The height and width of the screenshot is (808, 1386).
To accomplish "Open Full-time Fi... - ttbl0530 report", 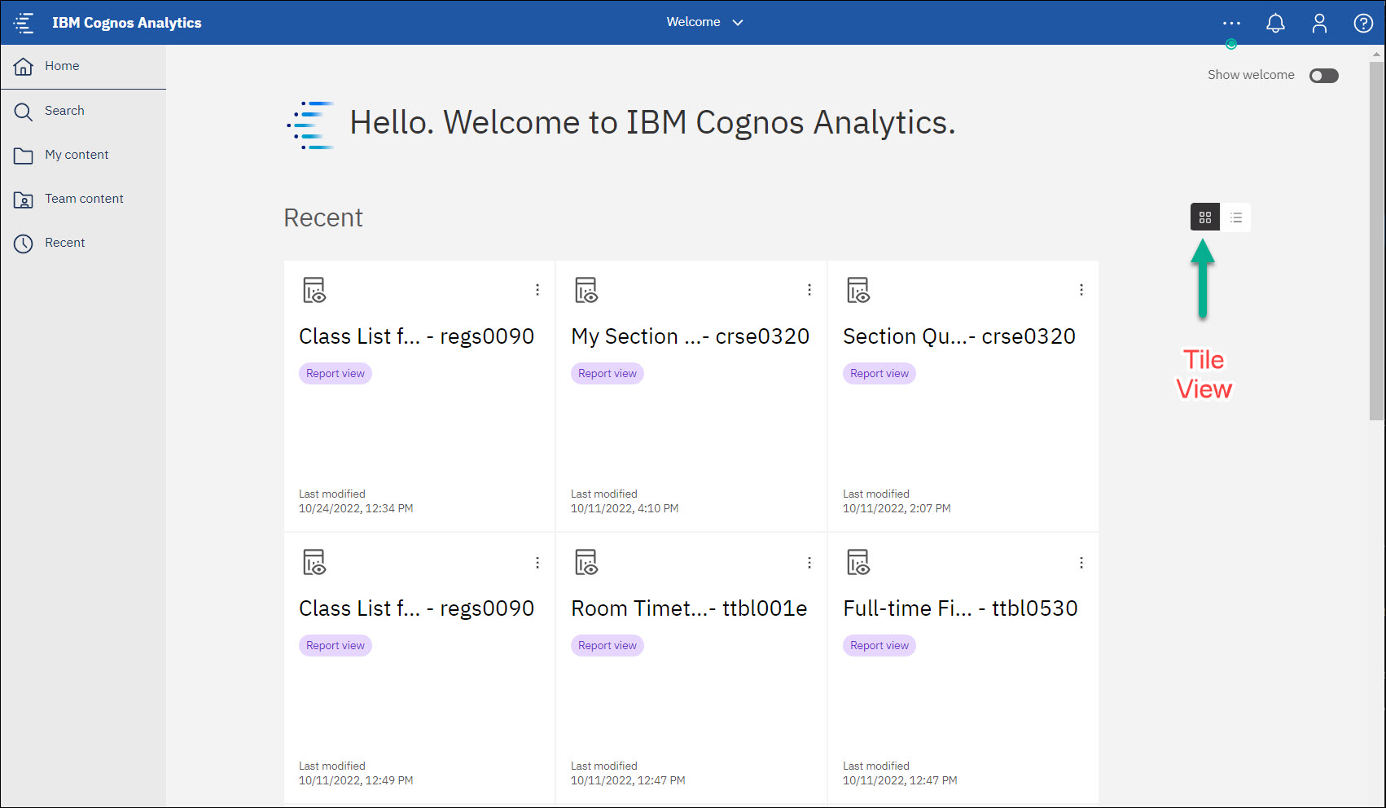I will [x=960, y=608].
